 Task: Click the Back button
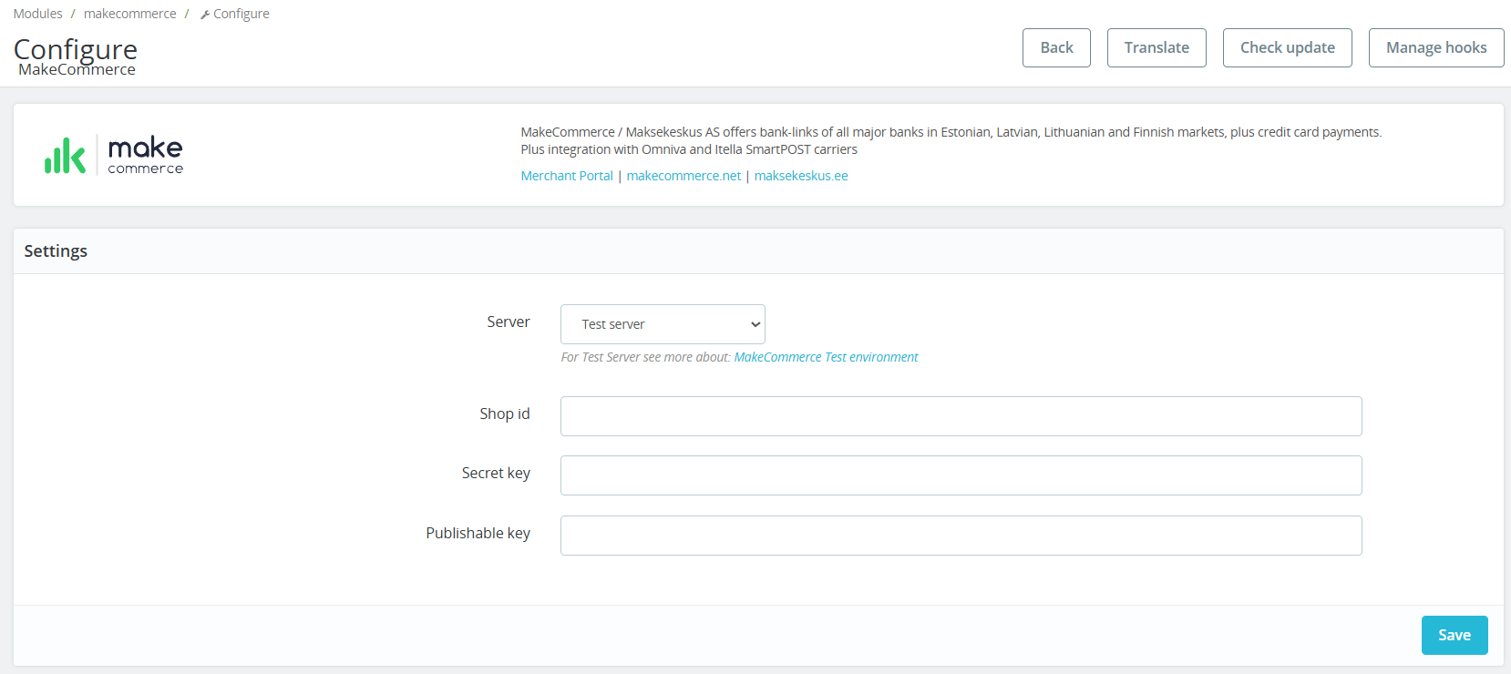click(x=1056, y=47)
